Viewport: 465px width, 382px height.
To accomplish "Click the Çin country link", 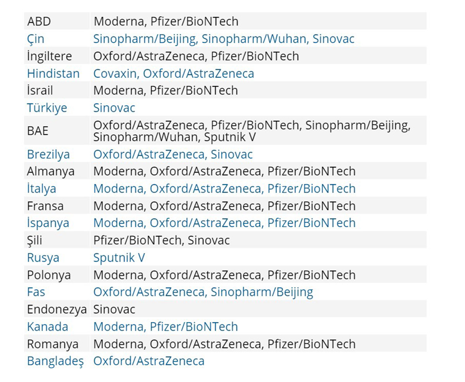I will [36, 39].
